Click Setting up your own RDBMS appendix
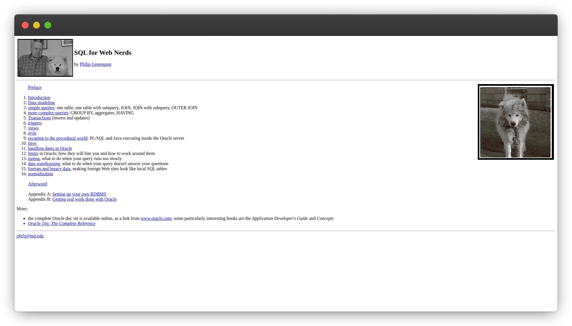 (x=79, y=194)
